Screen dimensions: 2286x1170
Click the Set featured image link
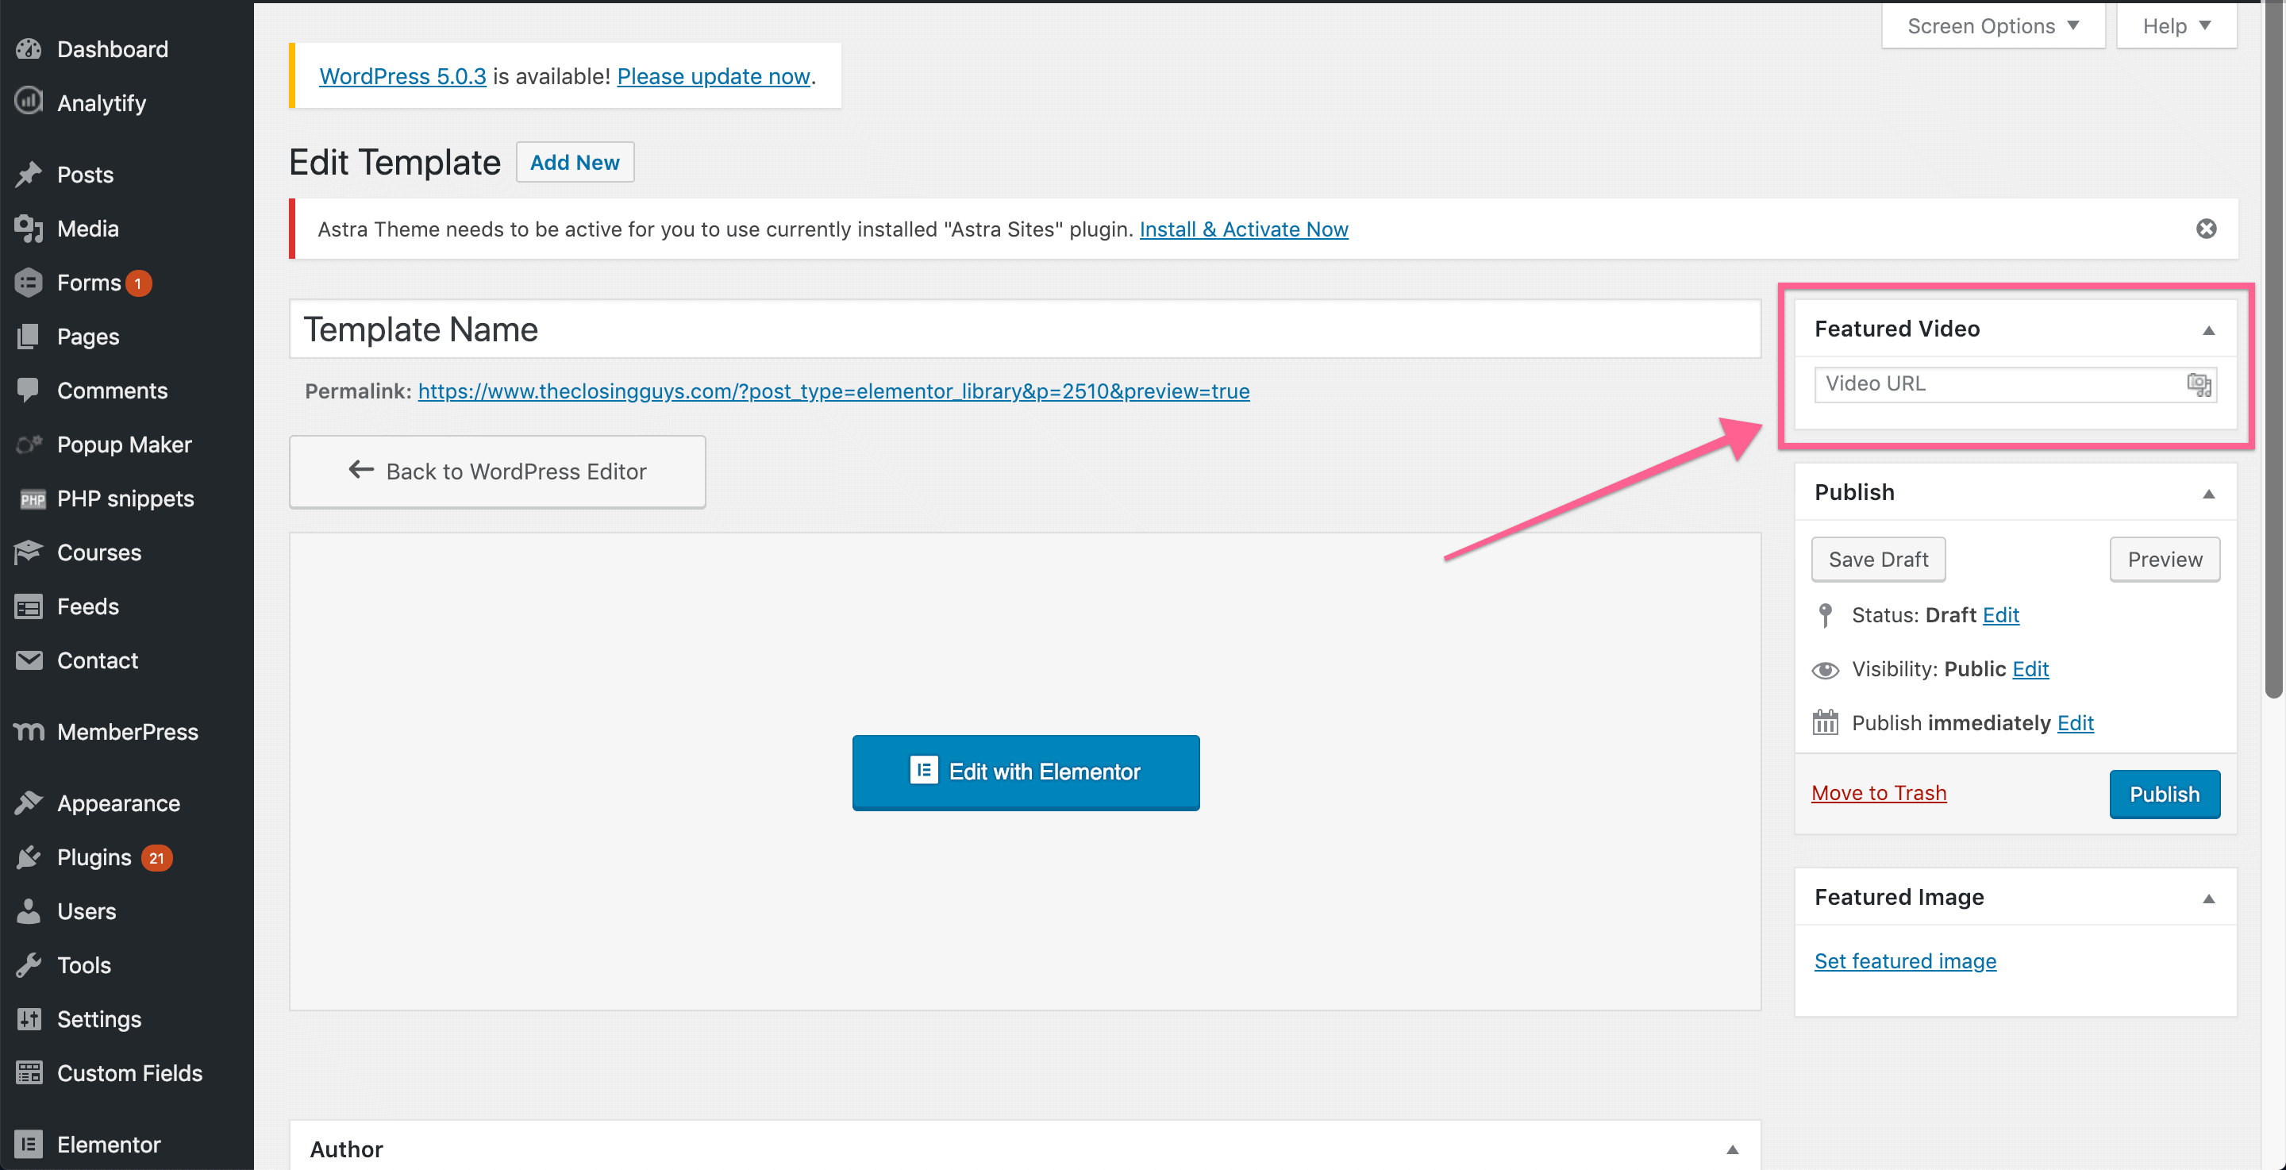[x=1904, y=960]
